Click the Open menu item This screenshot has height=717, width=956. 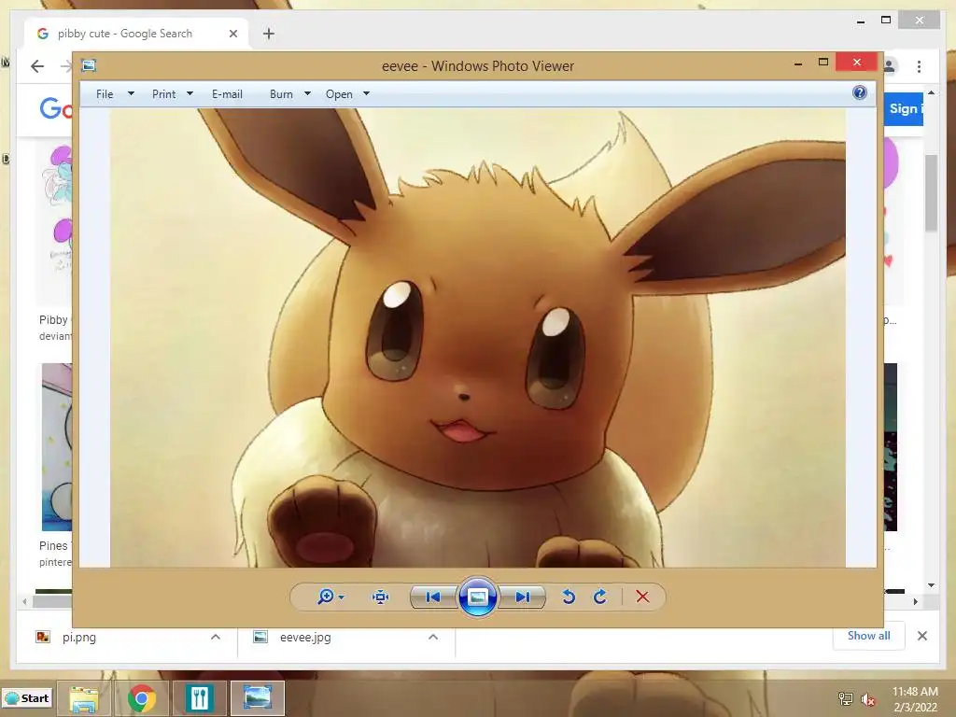pyautogui.click(x=339, y=94)
